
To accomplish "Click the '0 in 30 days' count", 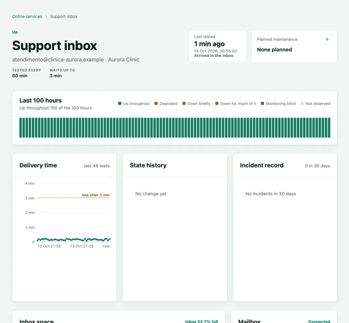I will click(x=318, y=166).
